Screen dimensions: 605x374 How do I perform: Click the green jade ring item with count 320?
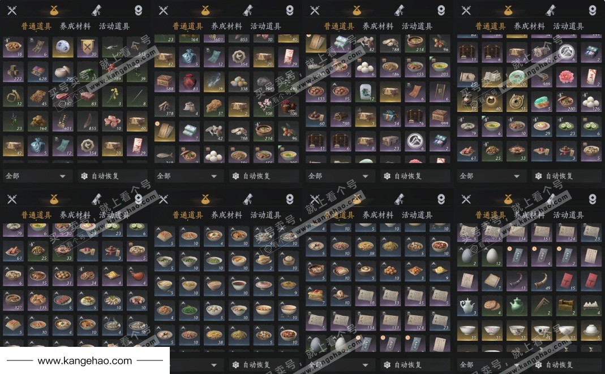click(517, 77)
